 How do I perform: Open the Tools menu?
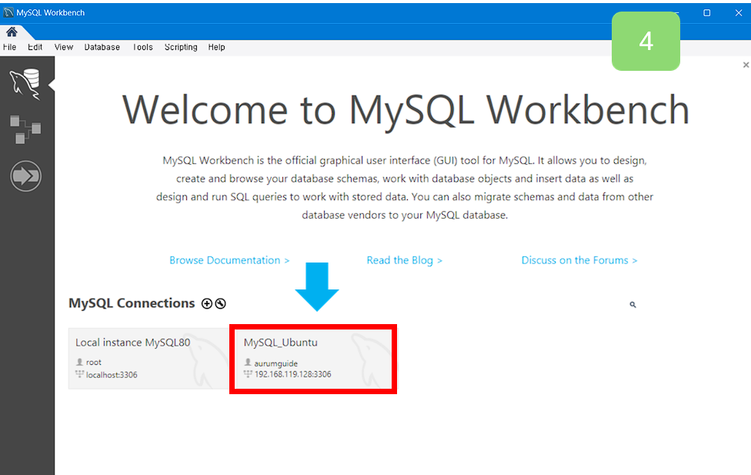(142, 47)
